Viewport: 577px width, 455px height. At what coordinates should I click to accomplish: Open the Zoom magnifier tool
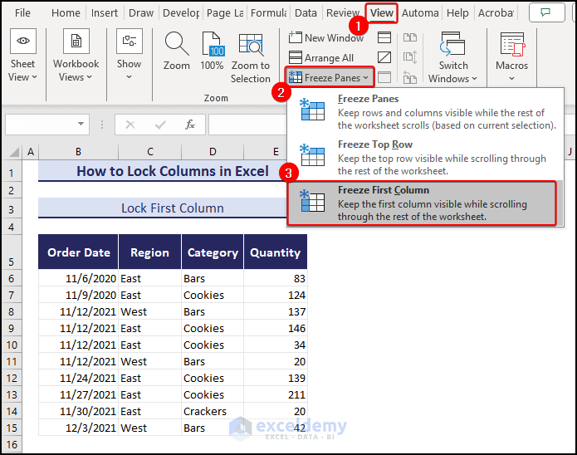click(177, 44)
